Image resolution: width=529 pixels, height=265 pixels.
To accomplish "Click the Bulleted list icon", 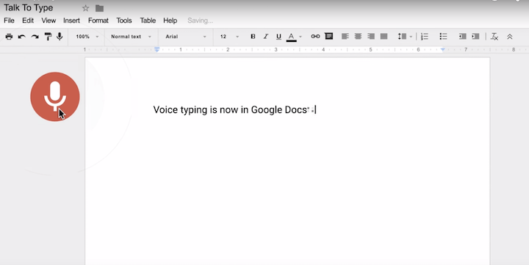I will (443, 36).
